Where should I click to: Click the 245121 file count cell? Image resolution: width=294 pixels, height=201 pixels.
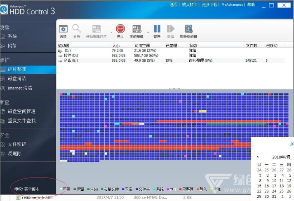[251, 61]
